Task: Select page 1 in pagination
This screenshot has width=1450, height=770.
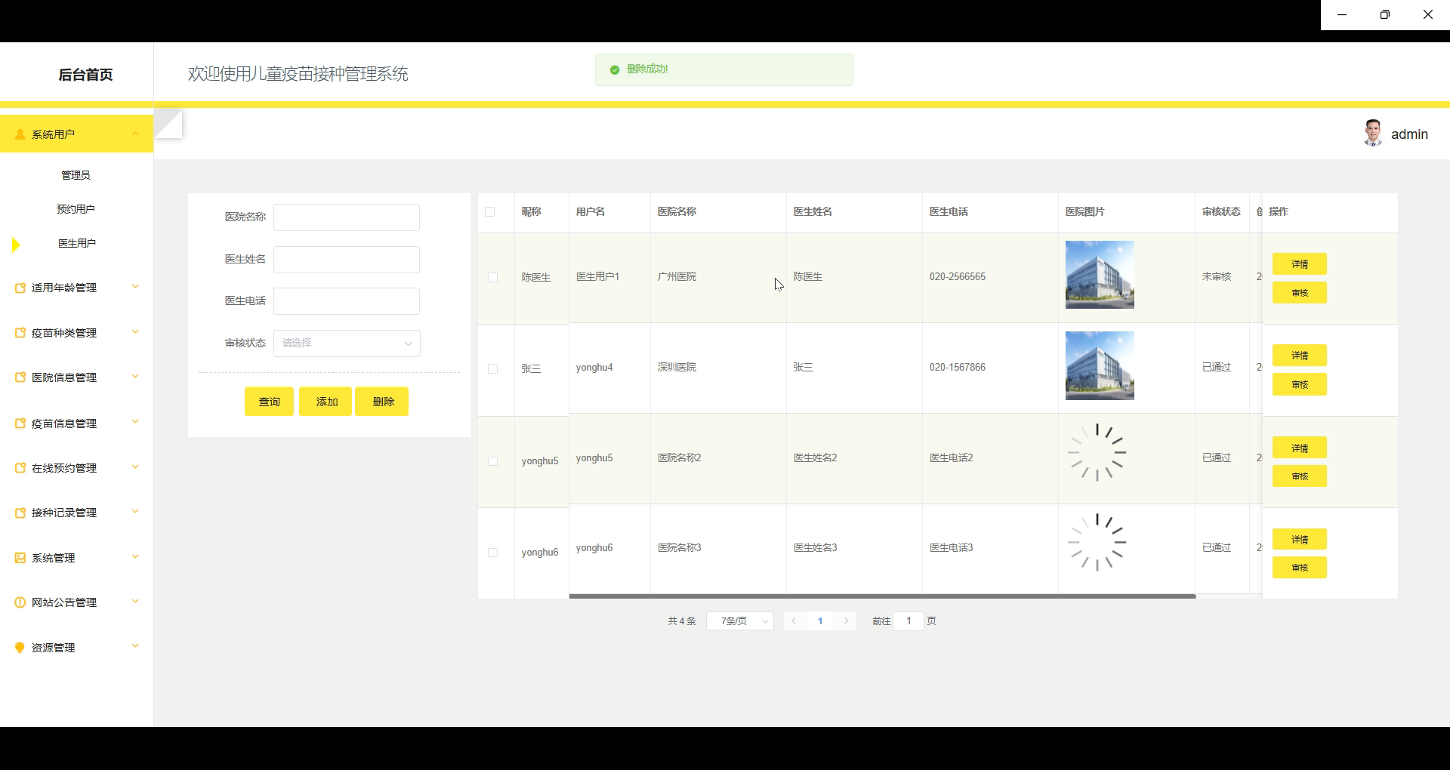Action: click(x=820, y=621)
